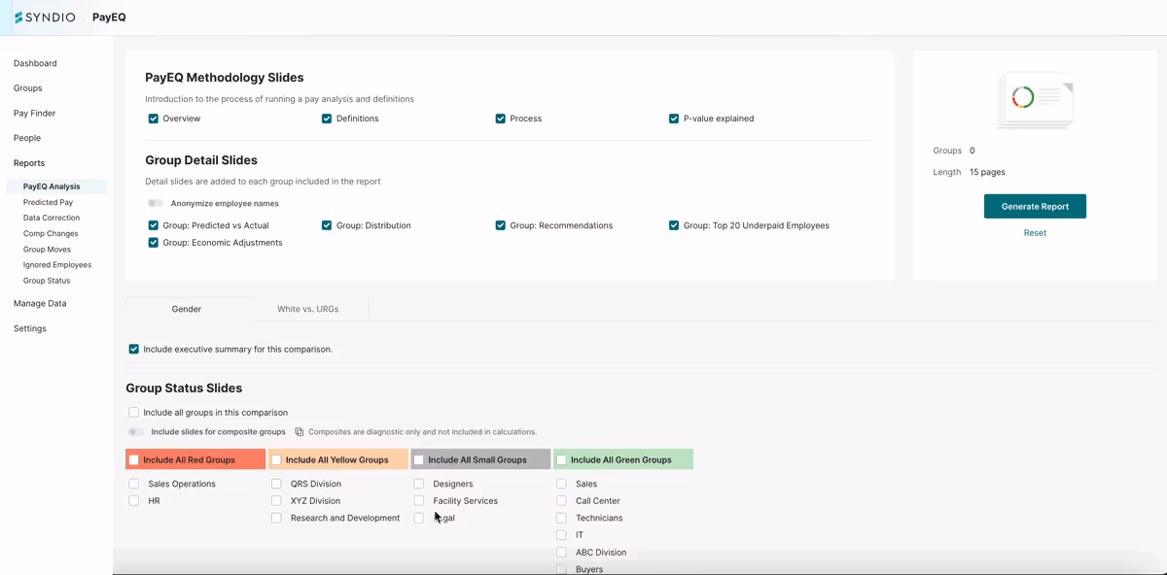Toggle Anonymize employee names switch
The width and height of the screenshot is (1167, 575).
click(156, 204)
